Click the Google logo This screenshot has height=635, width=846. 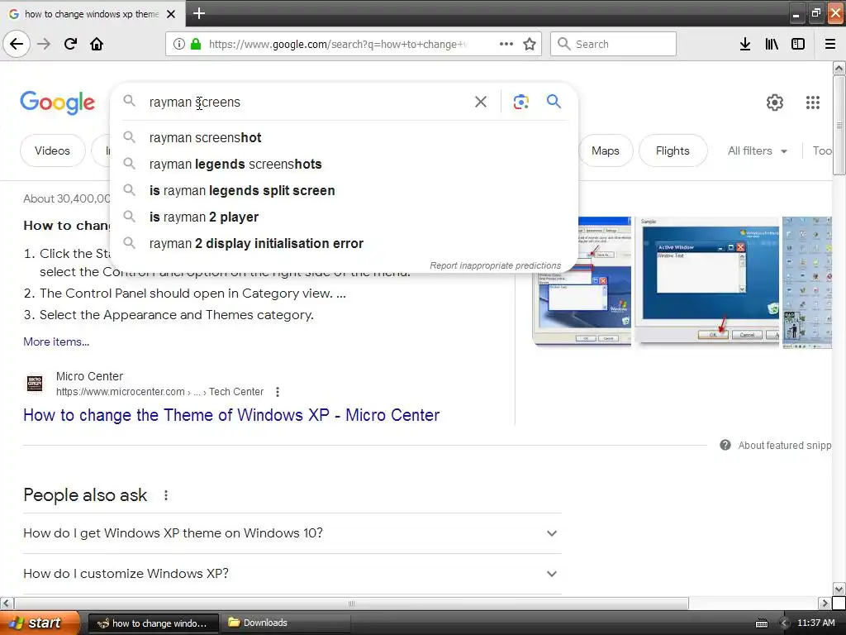click(57, 103)
